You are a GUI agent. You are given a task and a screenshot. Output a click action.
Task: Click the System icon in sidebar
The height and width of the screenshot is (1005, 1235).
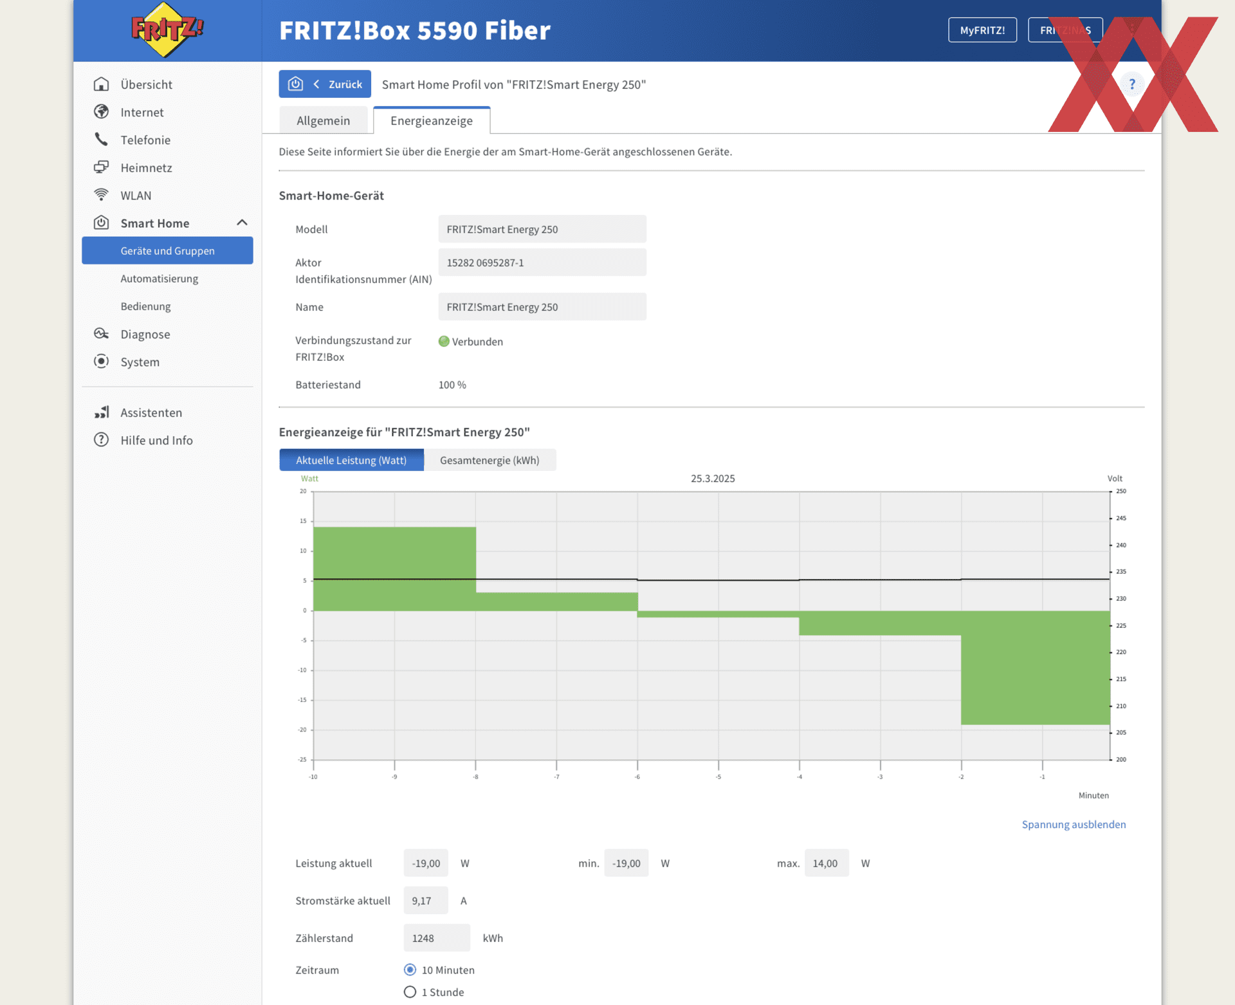pyautogui.click(x=101, y=362)
